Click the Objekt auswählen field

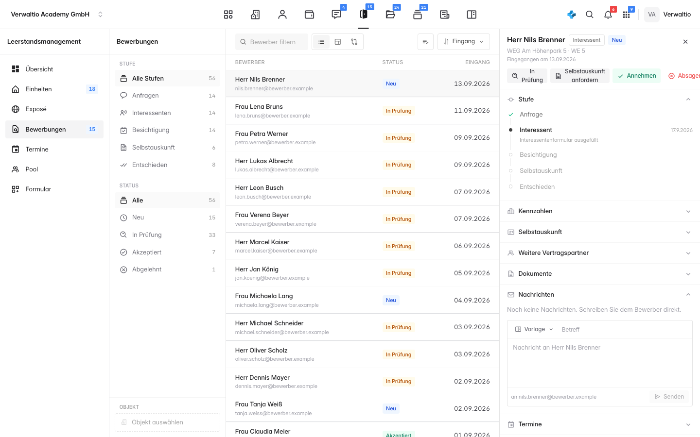(x=167, y=422)
